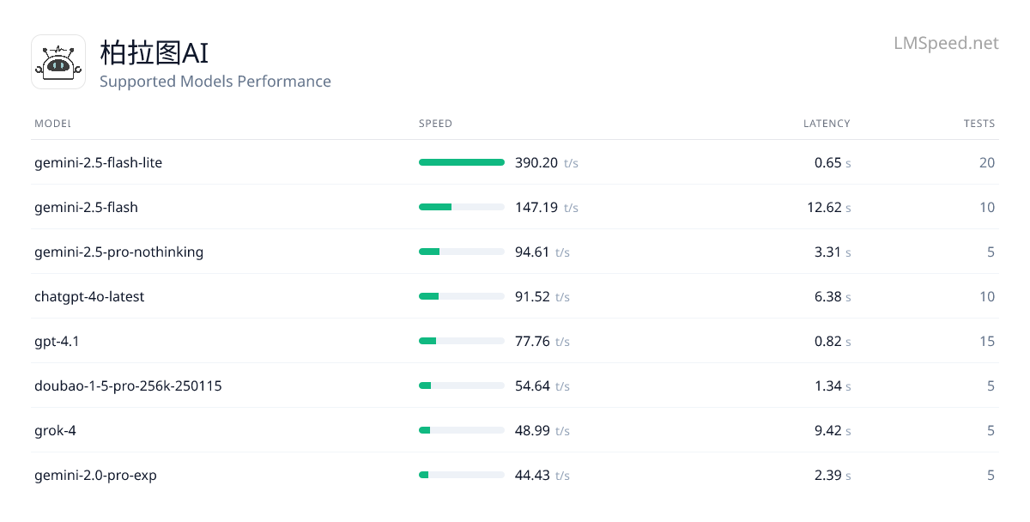Click the 9.42 s latency value
Image resolution: width=1030 pixels, height=522 pixels.
[833, 430]
